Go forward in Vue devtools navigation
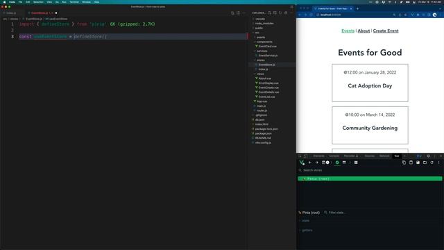 pyautogui.click(x=316, y=162)
